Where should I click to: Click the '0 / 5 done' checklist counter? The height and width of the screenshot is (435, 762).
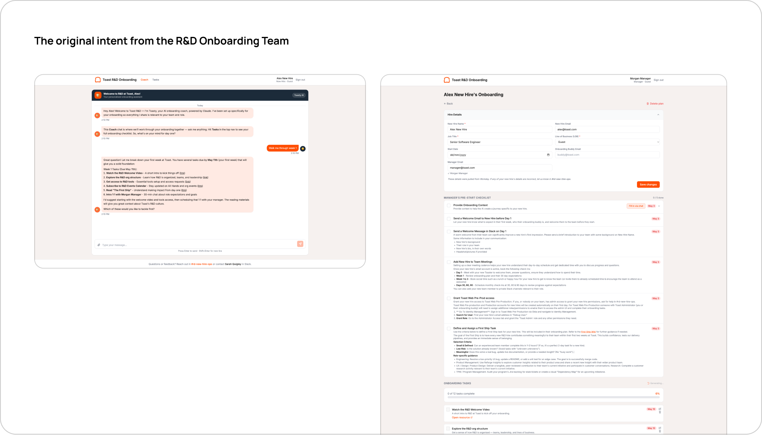658,198
